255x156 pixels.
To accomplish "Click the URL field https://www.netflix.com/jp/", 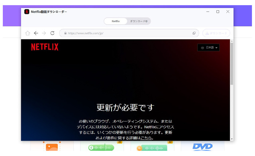I will tap(129, 33).
